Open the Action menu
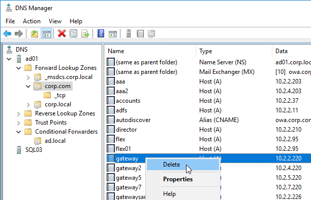 (32, 21)
